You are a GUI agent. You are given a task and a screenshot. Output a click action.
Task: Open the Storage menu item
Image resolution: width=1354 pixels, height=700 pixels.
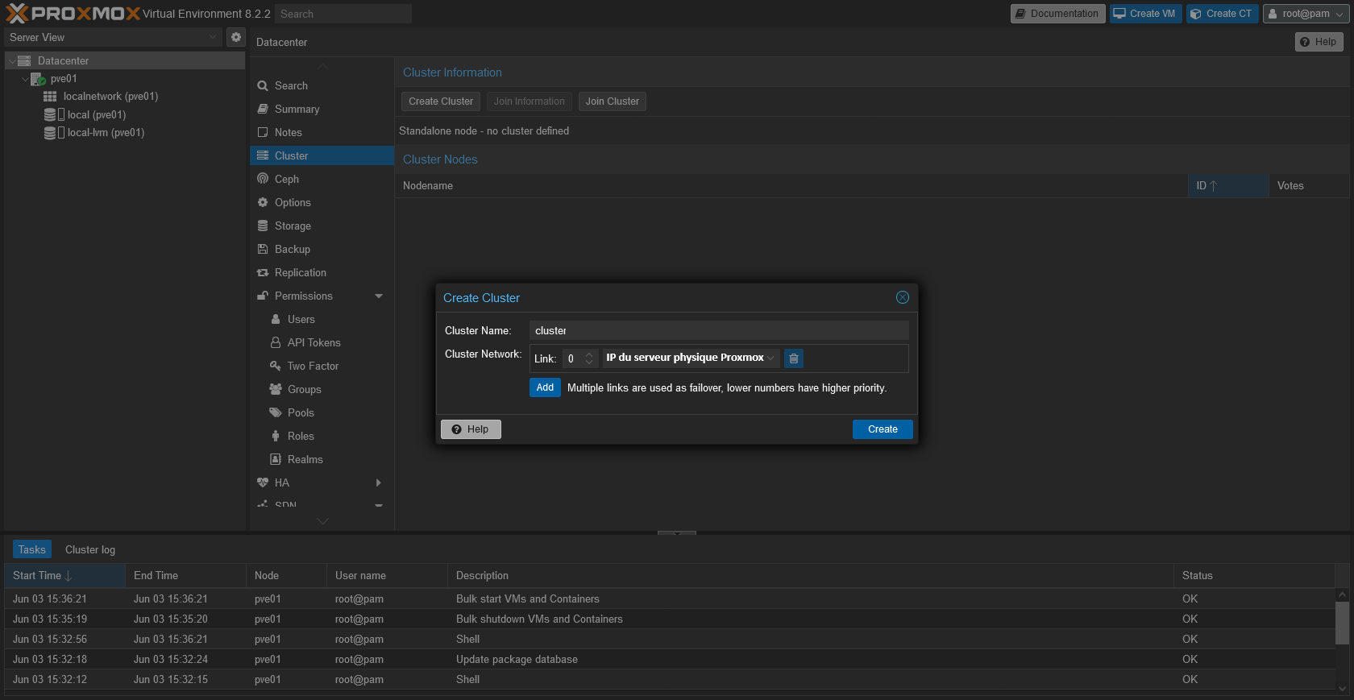click(x=293, y=226)
